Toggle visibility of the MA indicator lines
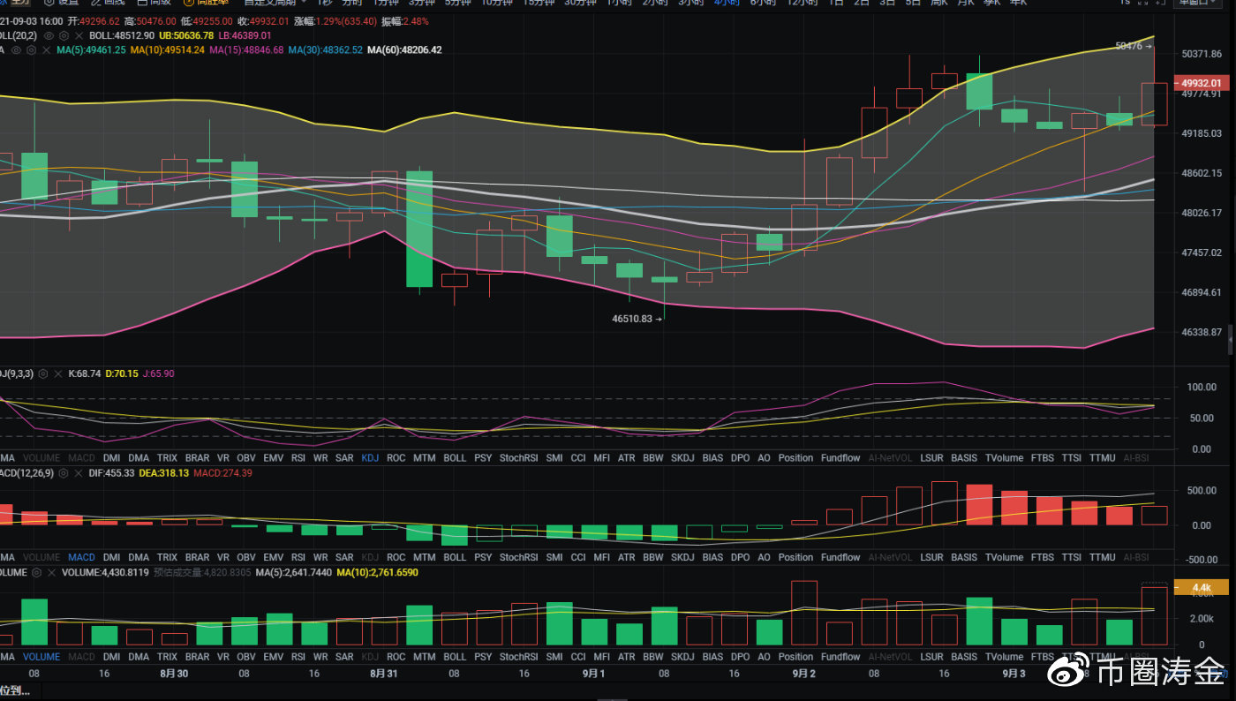Screen dimensions: 1236x701 coord(17,50)
